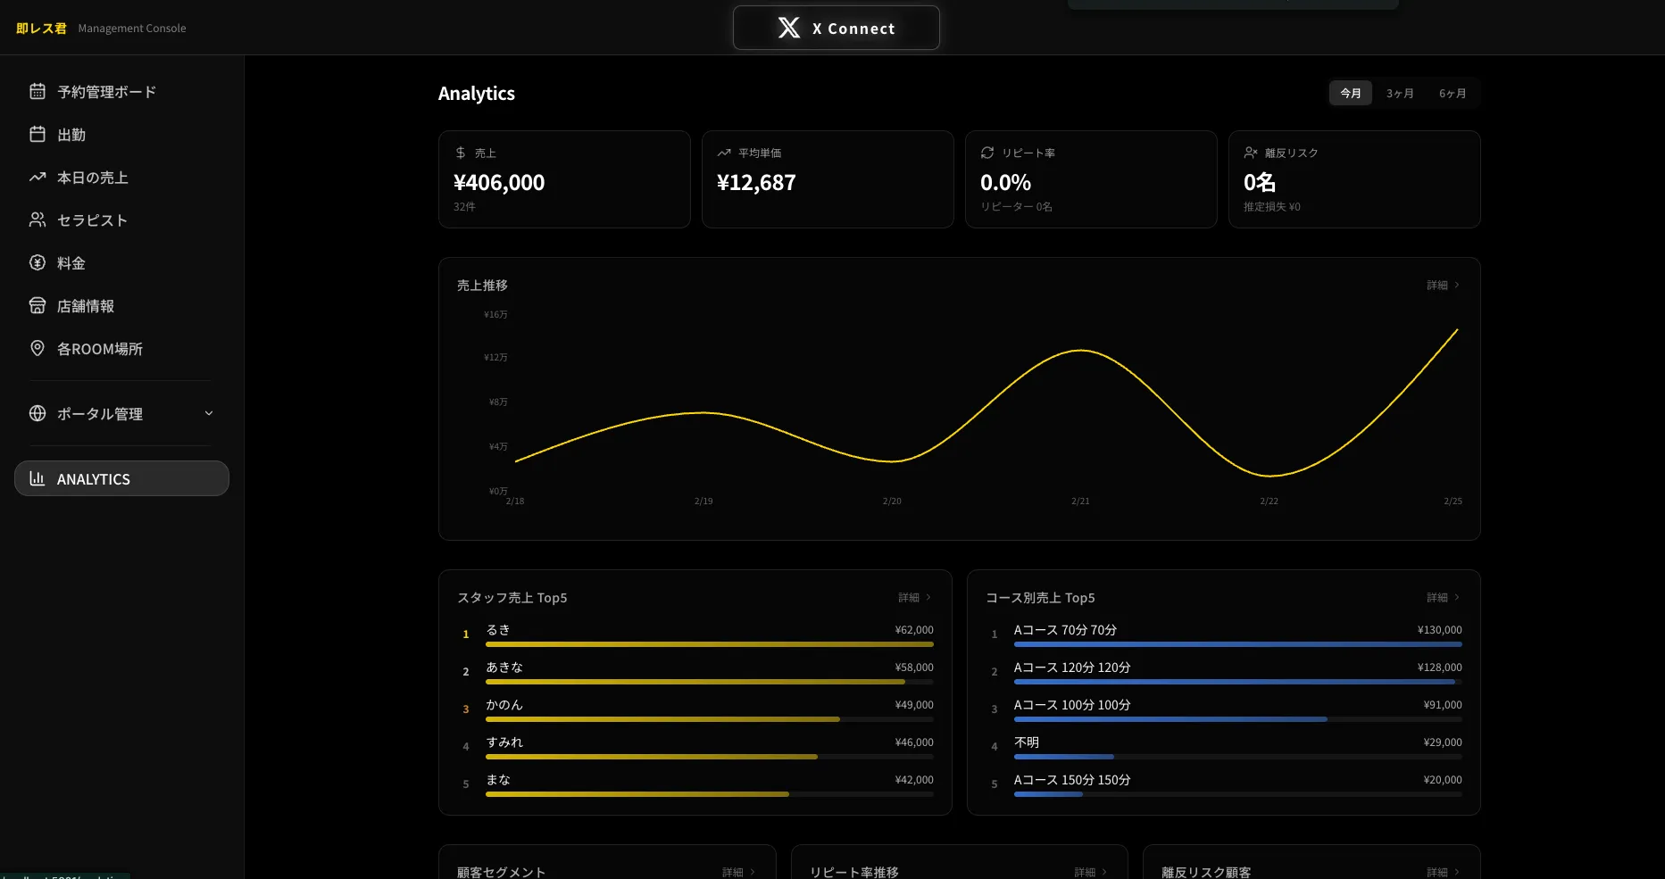Open the セラピスト menu item
The height and width of the screenshot is (879, 1665).
click(x=92, y=220)
